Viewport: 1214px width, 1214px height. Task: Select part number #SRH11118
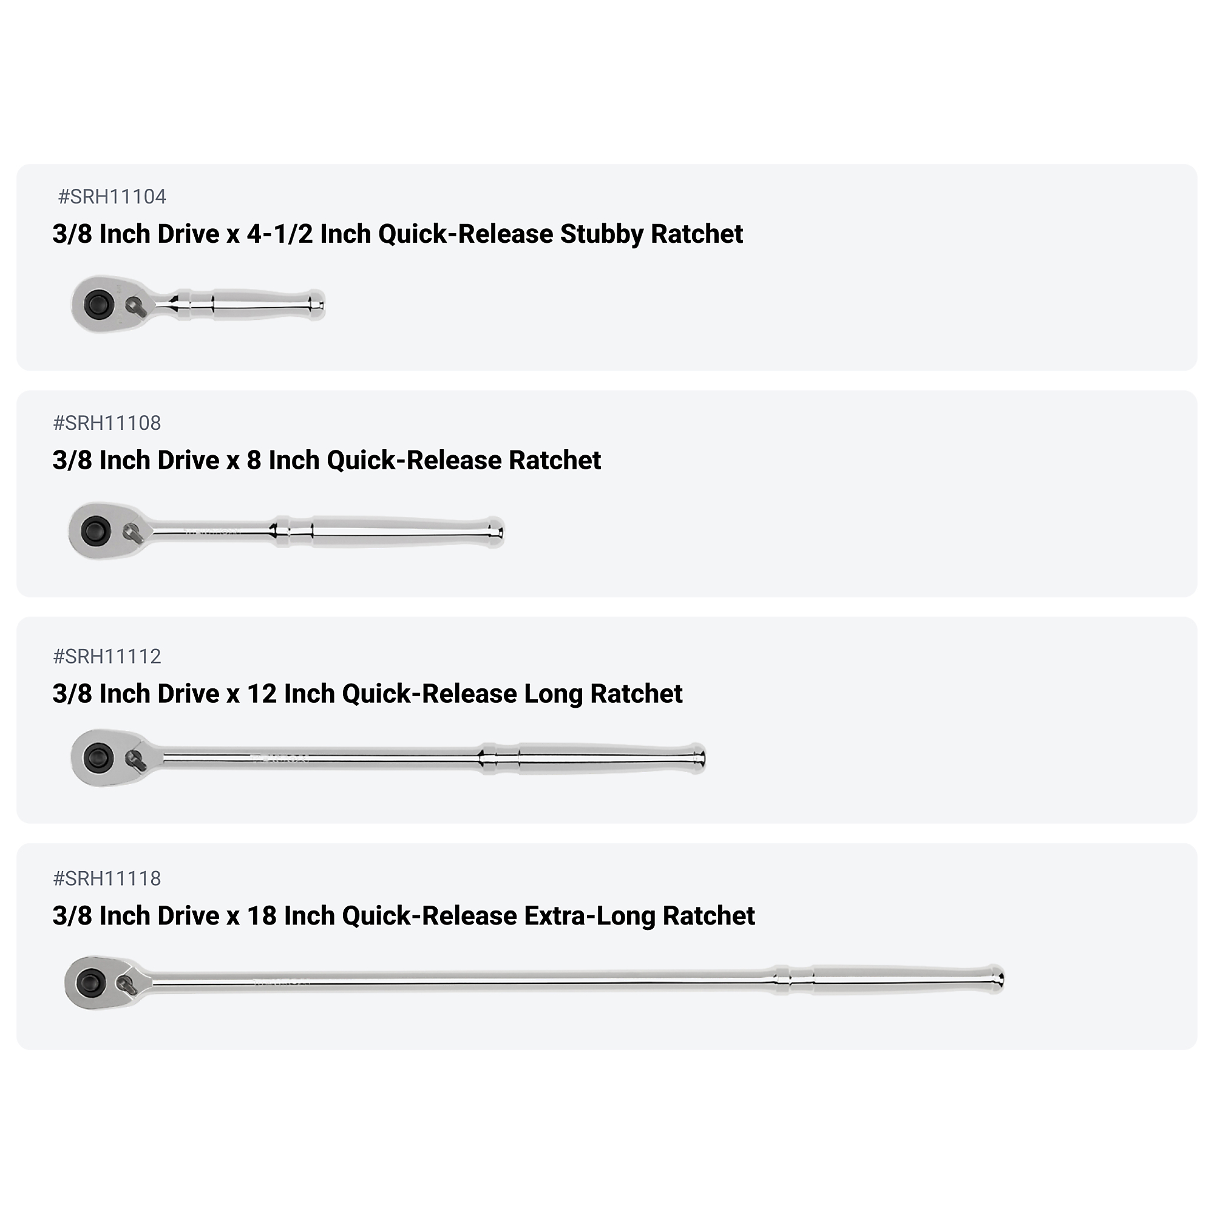click(x=107, y=878)
